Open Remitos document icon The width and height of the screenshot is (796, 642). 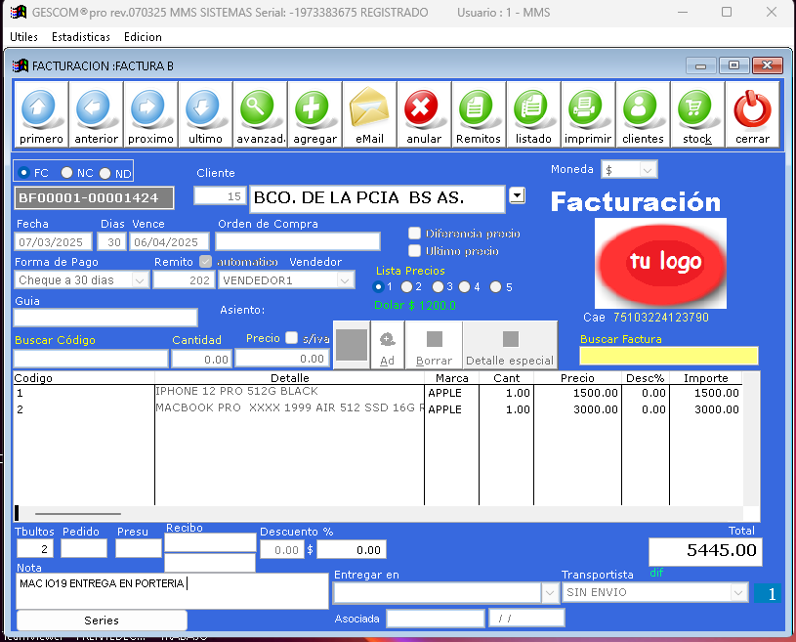click(x=479, y=114)
